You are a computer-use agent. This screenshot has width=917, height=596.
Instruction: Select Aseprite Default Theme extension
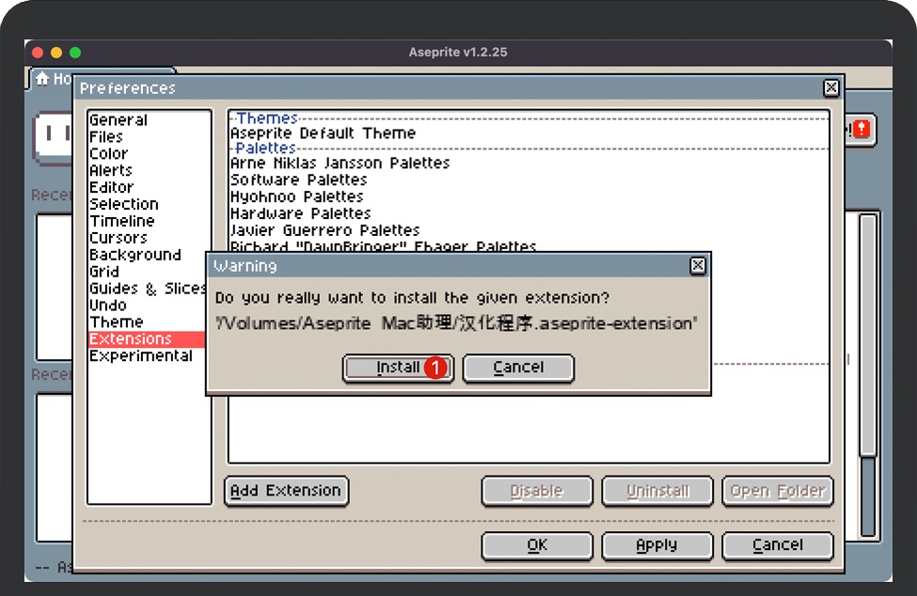pos(529,133)
